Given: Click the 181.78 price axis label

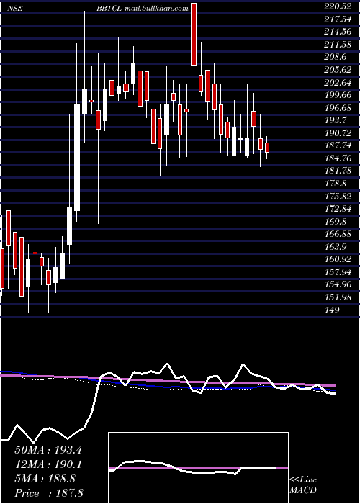Looking at the screenshot, I should pyautogui.click(x=337, y=171).
